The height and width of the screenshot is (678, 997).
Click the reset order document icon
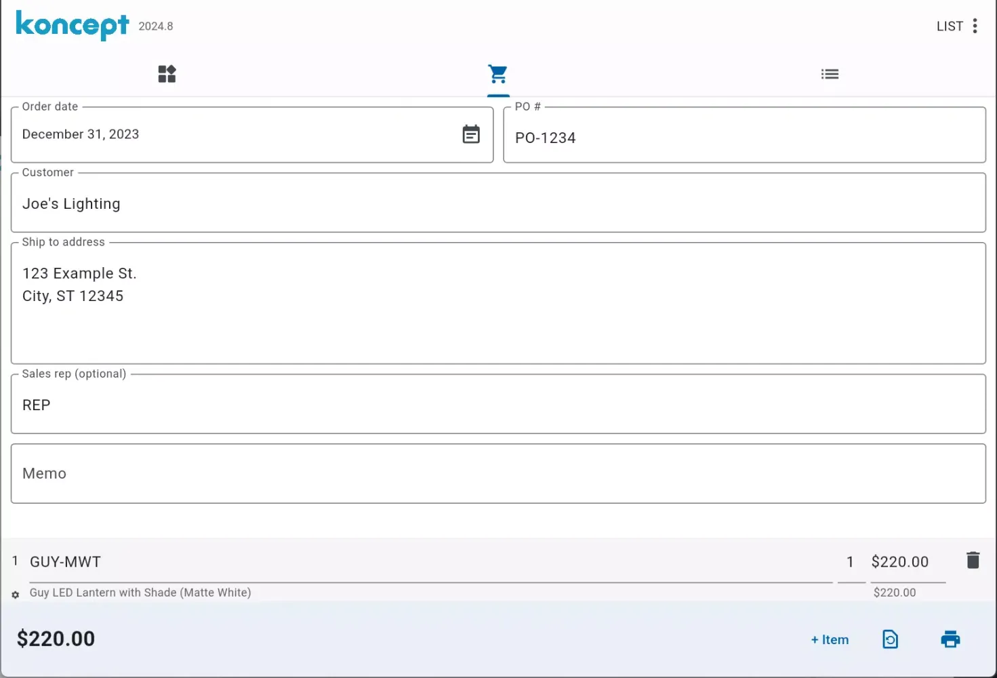[x=890, y=639]
